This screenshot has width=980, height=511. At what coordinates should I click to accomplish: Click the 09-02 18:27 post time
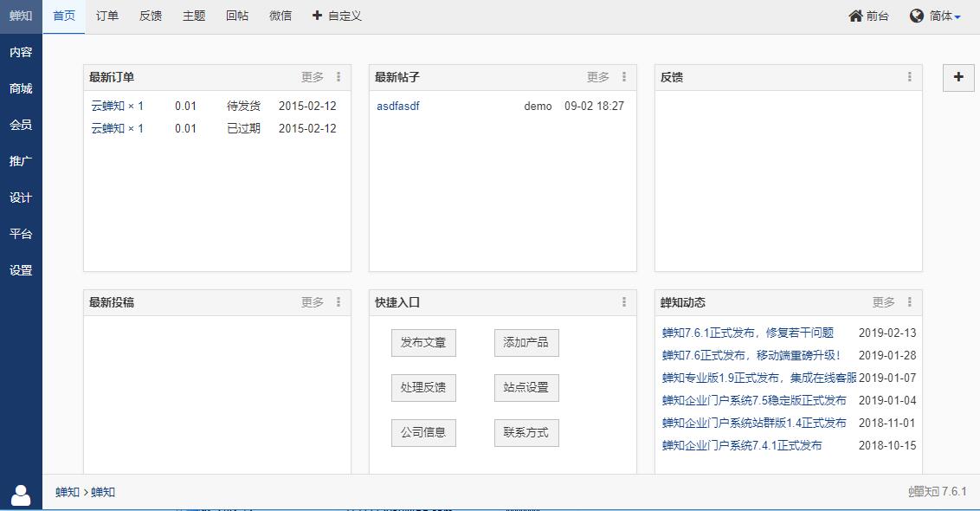595,106
